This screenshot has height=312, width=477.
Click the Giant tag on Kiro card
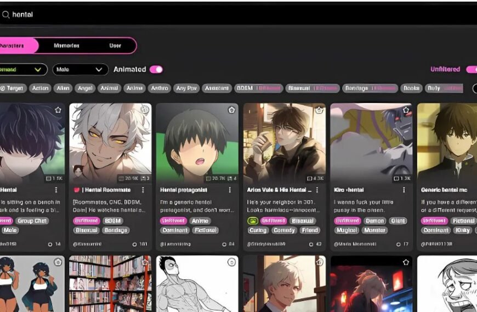point(397,221)
